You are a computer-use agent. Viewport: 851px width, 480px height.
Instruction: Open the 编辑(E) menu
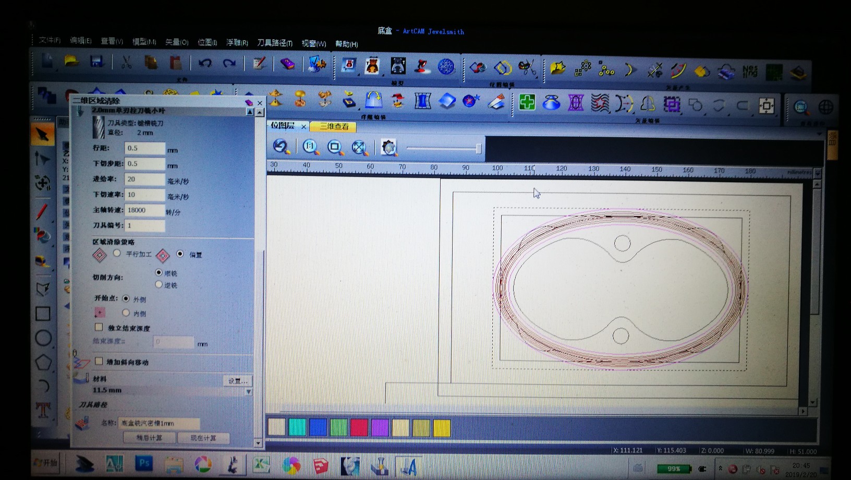[80, 41]
